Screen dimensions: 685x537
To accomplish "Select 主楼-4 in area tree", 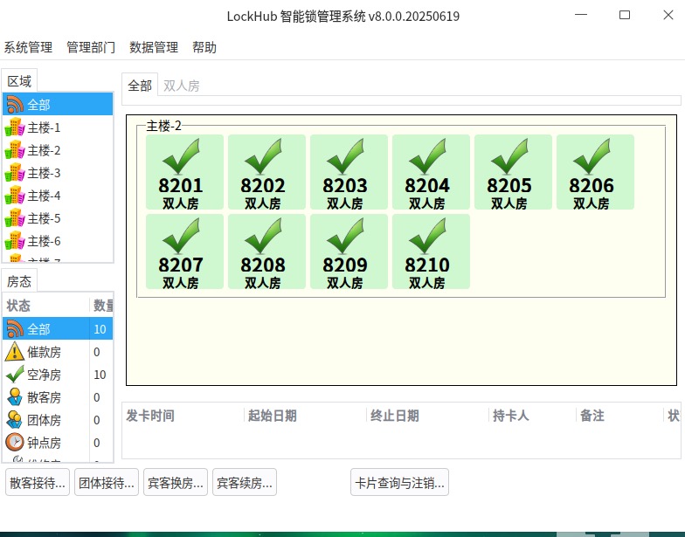I will [44, 196].
